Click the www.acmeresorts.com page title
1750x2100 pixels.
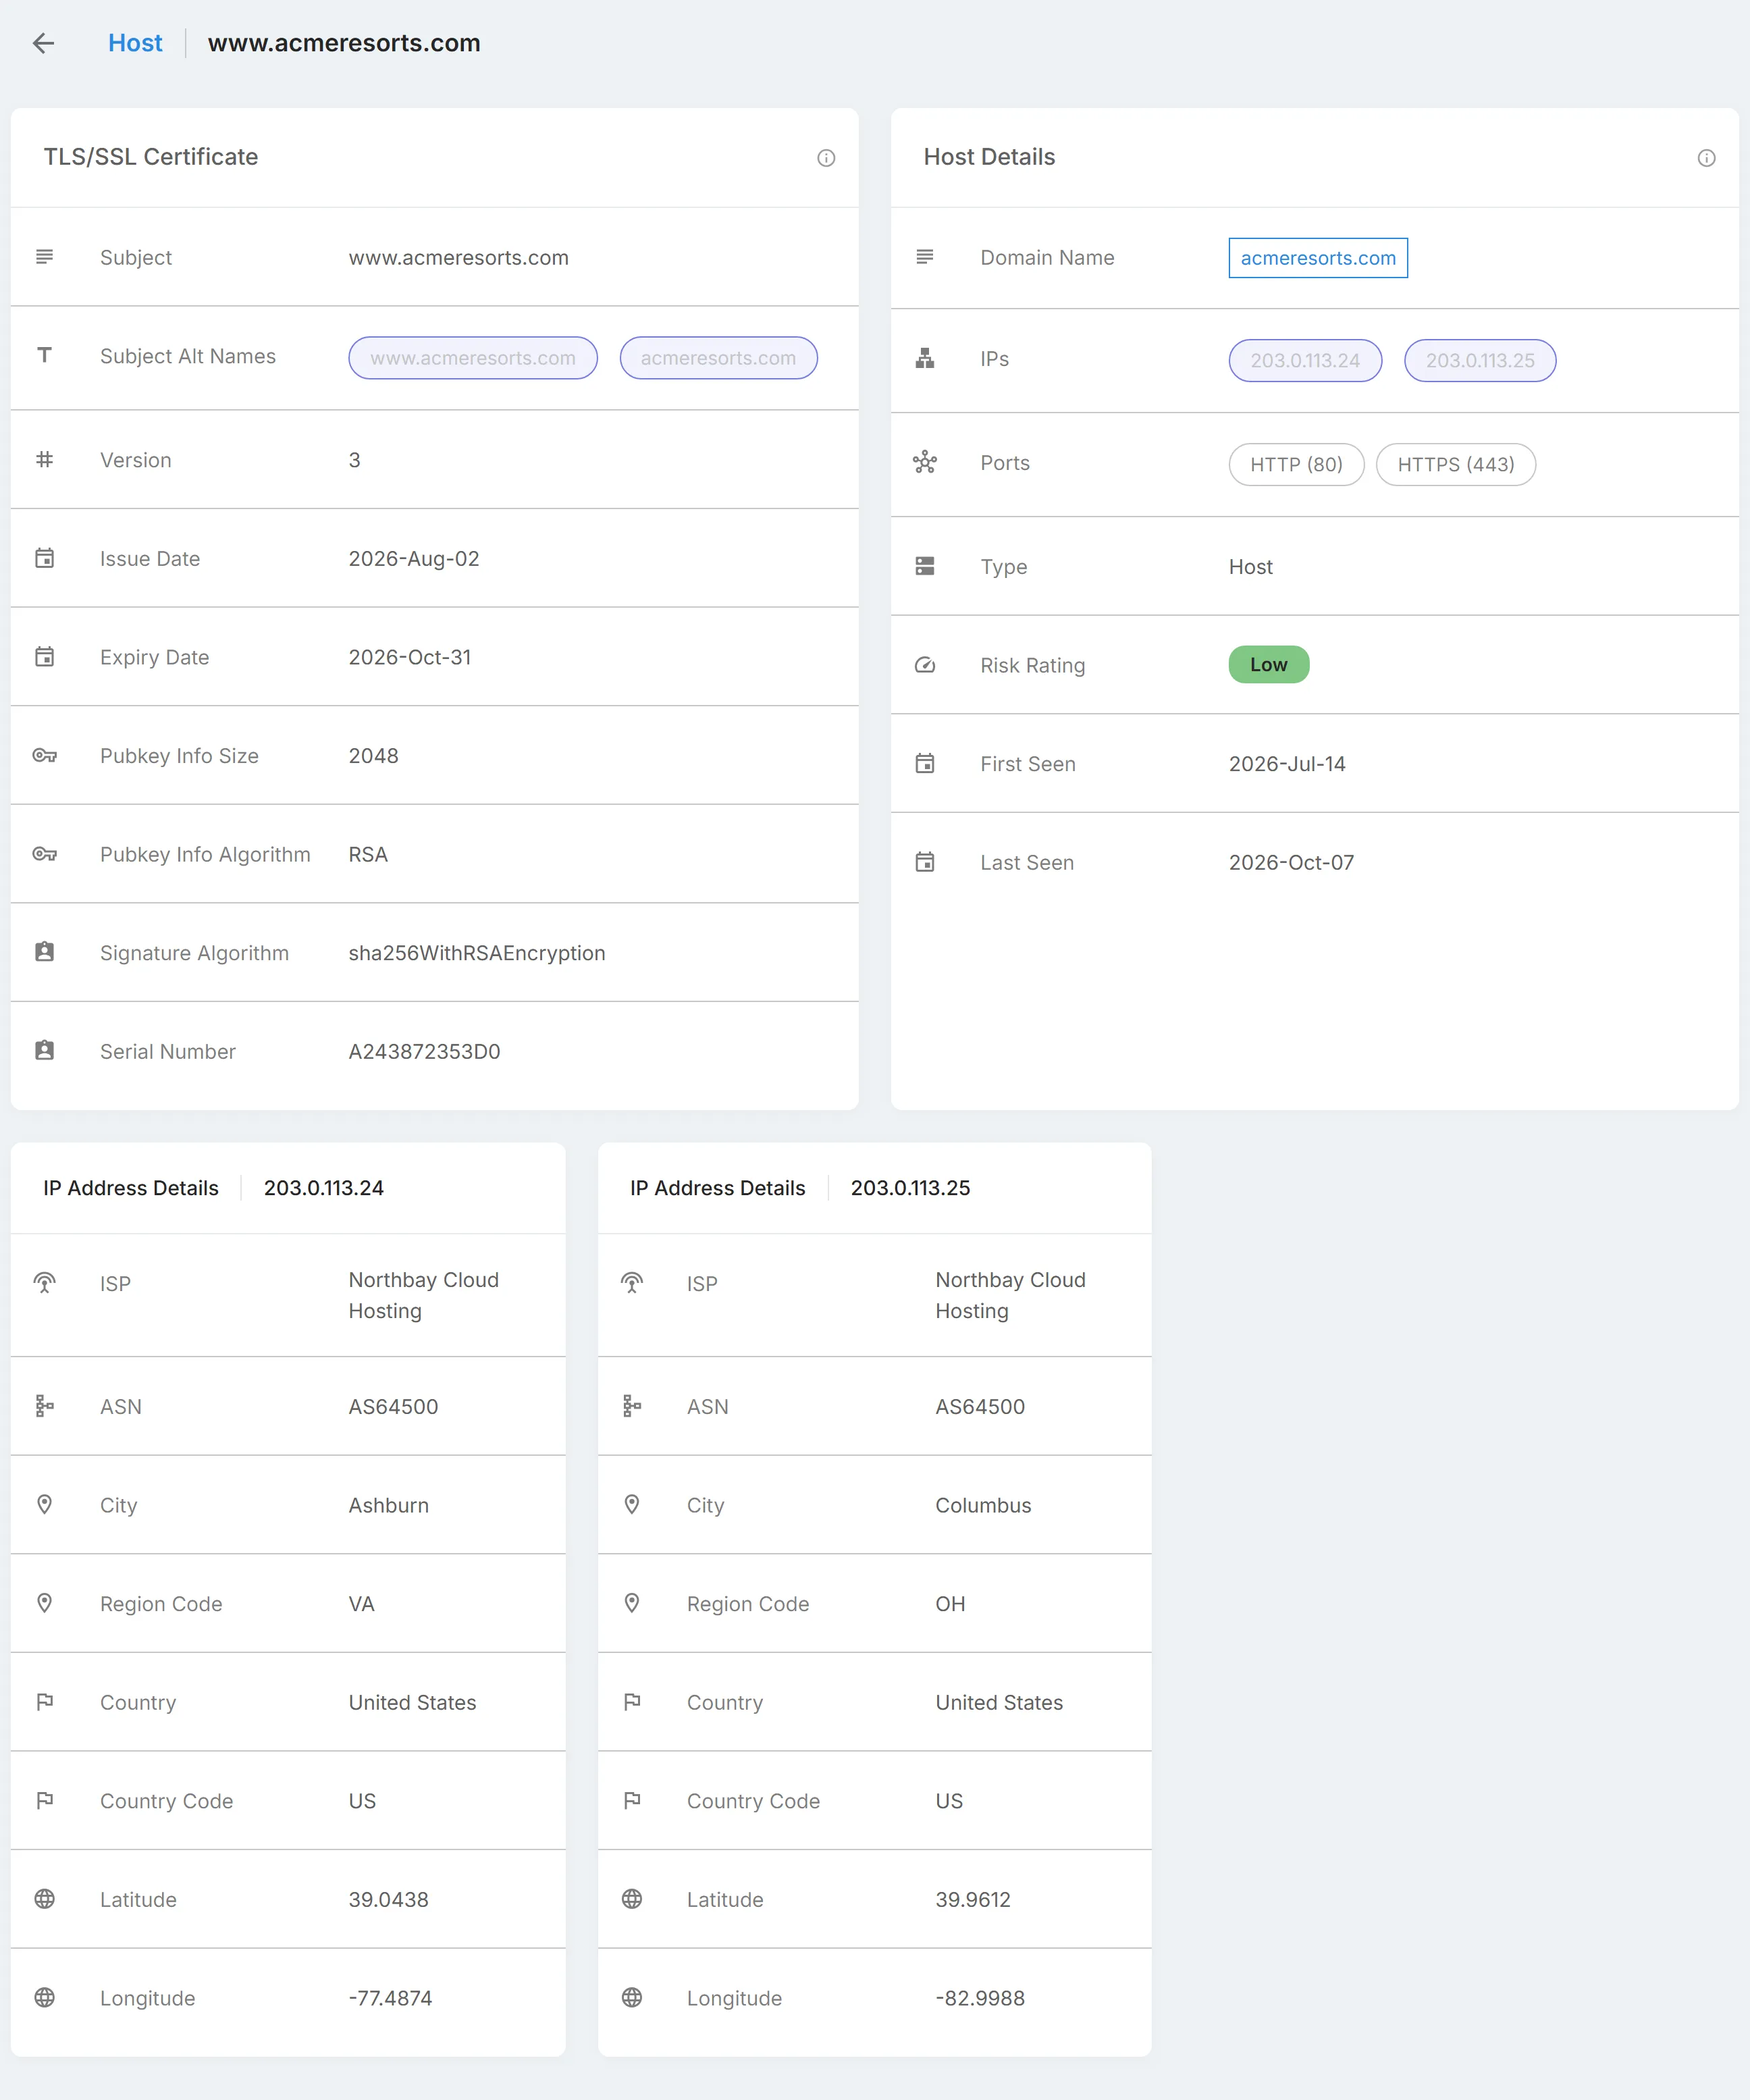(x=344, y=43)
